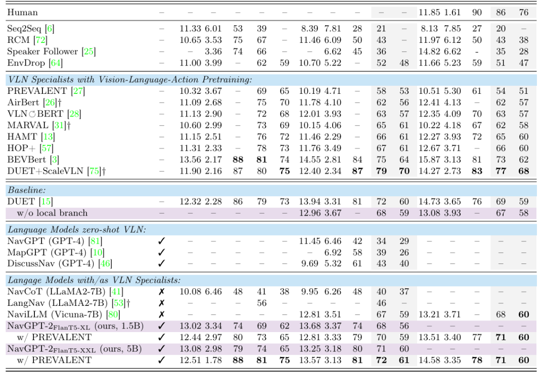
Task: Open reference 3 next to BEVBert
Action: tap(54, 160)
